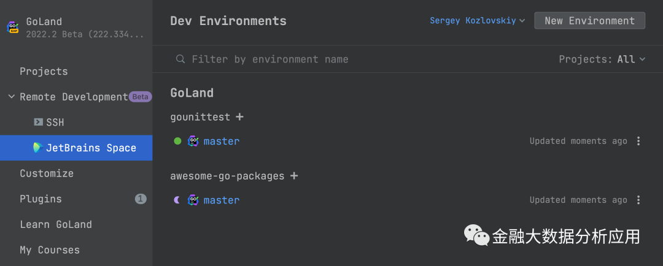Click the search magnifier icon
This screenshot has width=663, height=266.
pyautogui.click(x=180, y=59)
